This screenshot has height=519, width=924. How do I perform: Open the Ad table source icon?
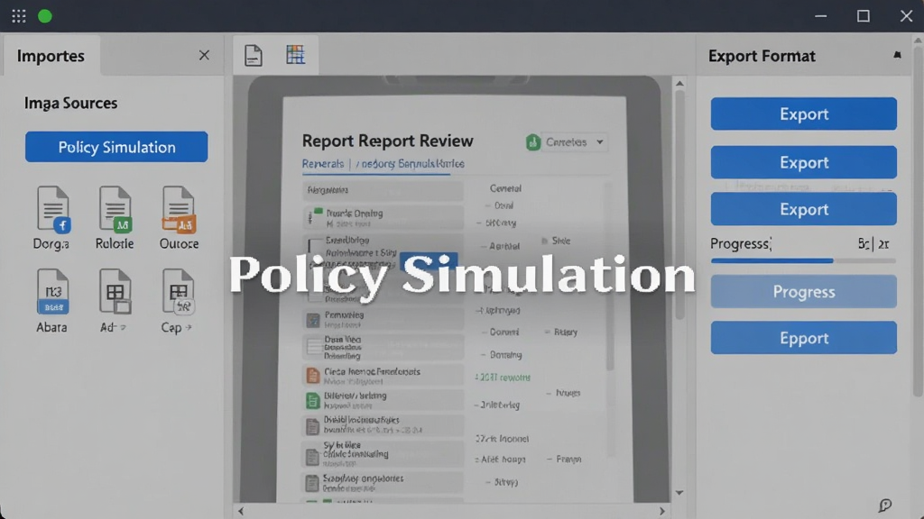tap(115, 291)
